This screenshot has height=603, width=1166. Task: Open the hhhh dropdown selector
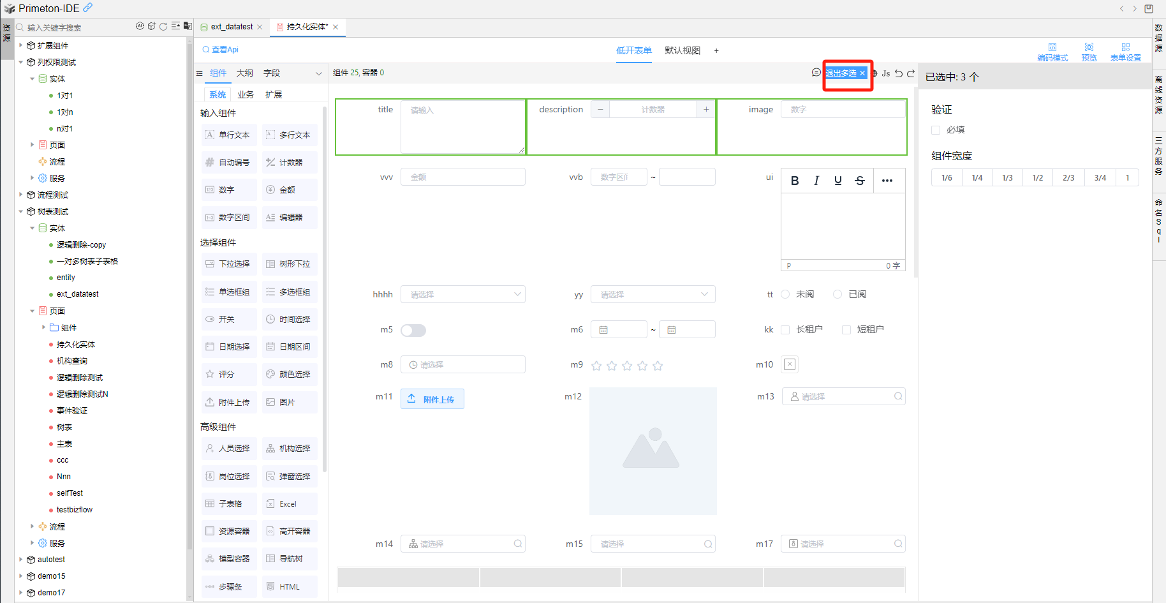click(462, 294)
